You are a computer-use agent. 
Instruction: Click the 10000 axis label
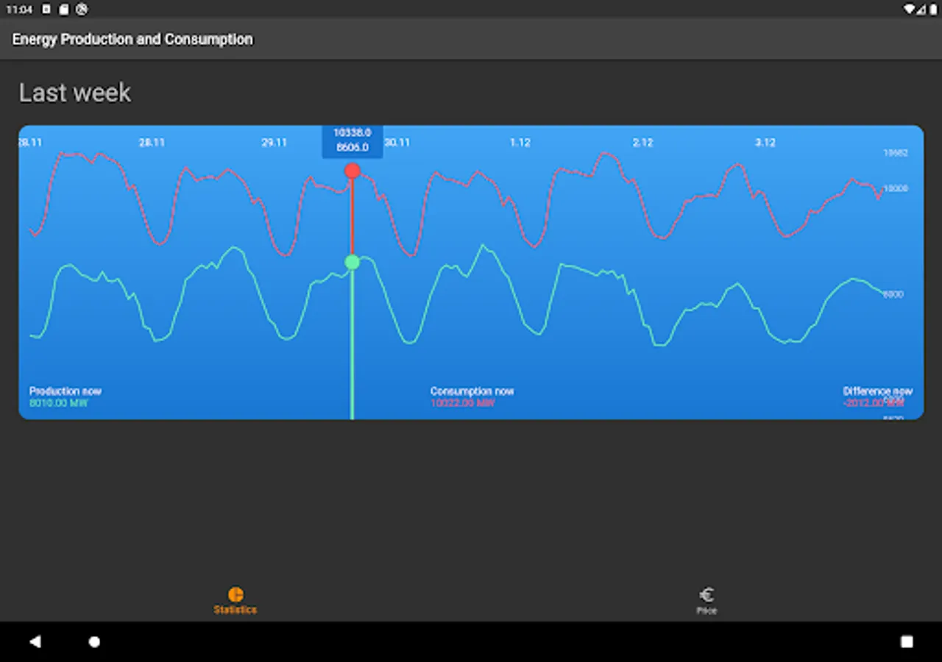(896, 188)
